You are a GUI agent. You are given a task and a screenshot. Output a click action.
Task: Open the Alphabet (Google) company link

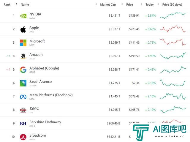(44, 68)
